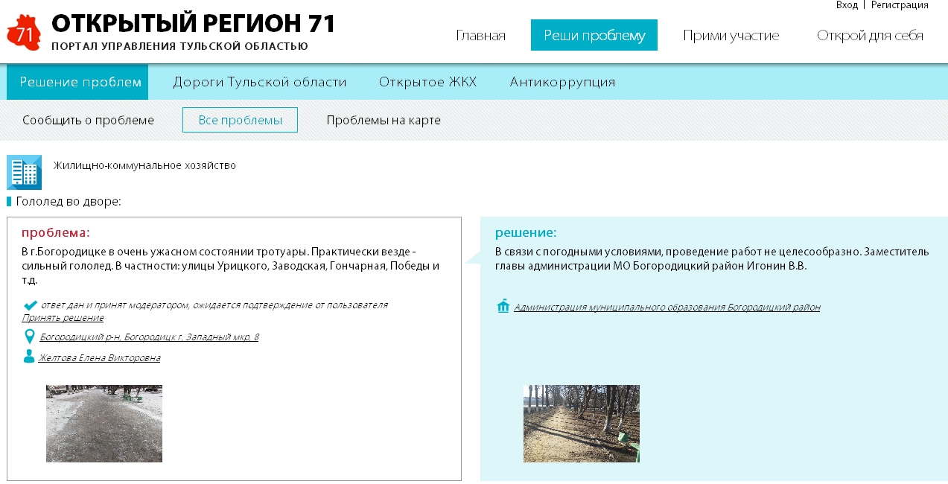Click the Принять решение link

[x=63, y=318]
